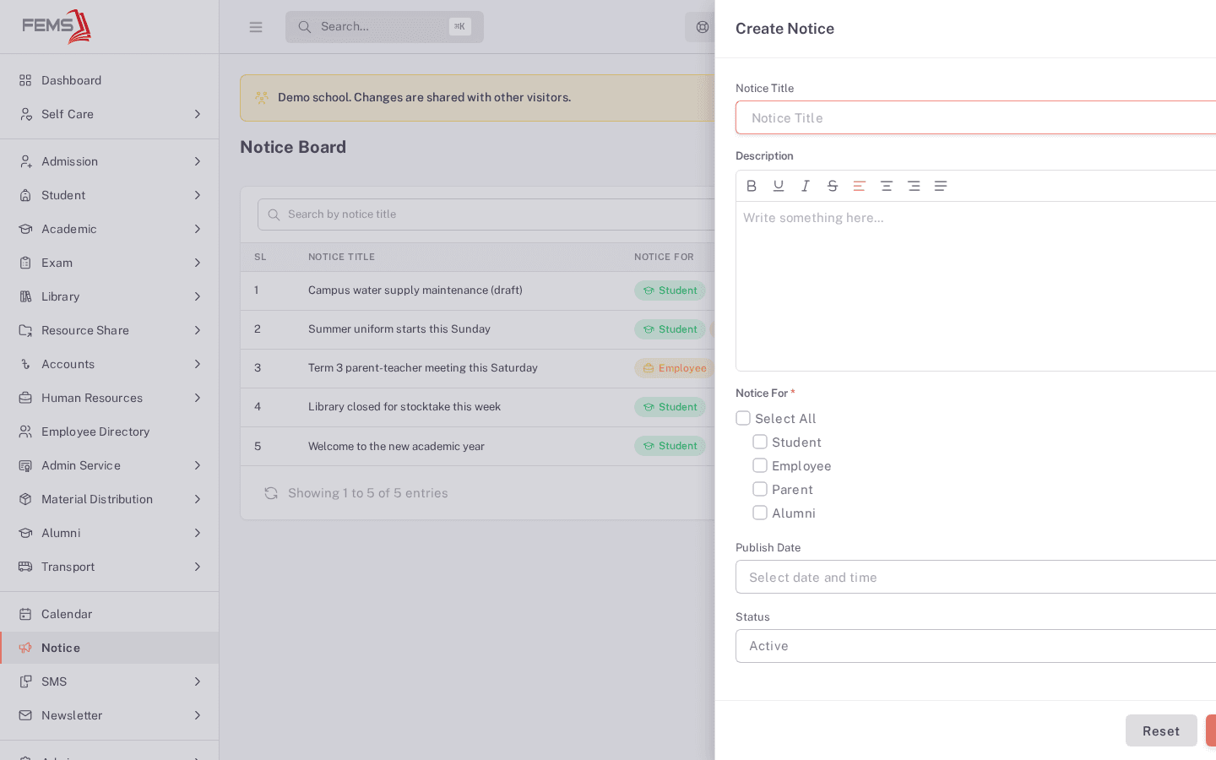Viewport: 1216px width, 760px height.
Task: Click the Employee Directory icon
Action: [25, 432]
